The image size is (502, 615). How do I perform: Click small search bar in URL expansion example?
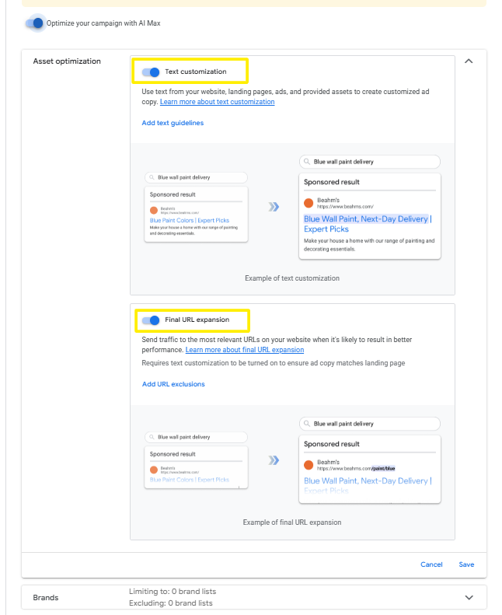point(196,437)
